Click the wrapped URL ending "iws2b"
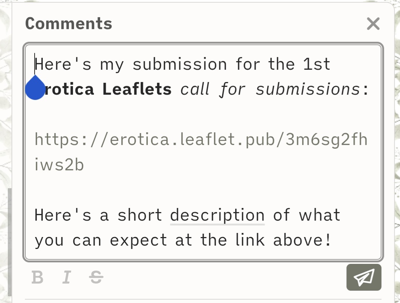 click(x=59, y=165)
